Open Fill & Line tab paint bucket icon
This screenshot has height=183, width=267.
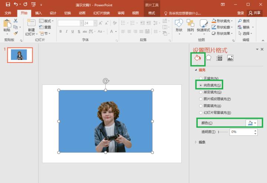198,58
